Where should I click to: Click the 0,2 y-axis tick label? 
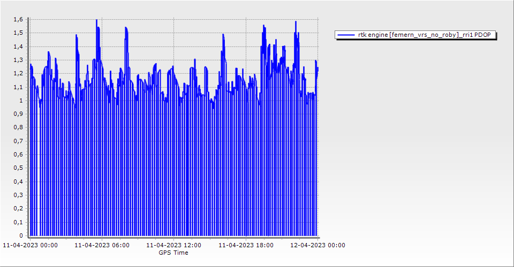tap(18, 208)
